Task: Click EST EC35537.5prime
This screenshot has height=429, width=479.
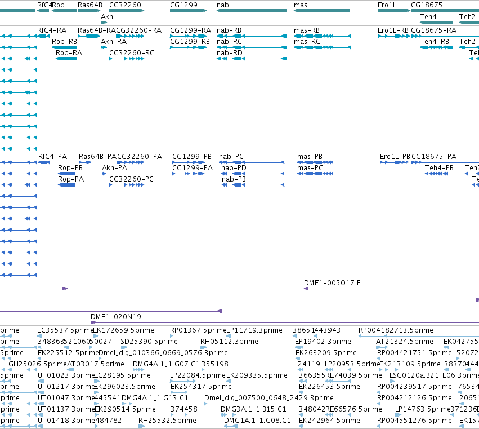Action: 65,330
